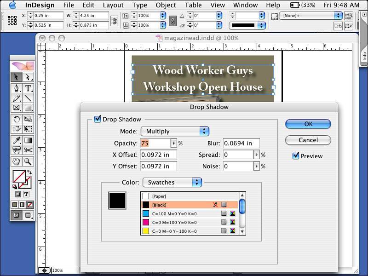368x276 pixels.
Task: Select the Pen tool
Action: coord(17,88)
